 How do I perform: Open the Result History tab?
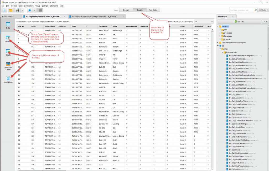pyautogui.click(x=8, y=17)
